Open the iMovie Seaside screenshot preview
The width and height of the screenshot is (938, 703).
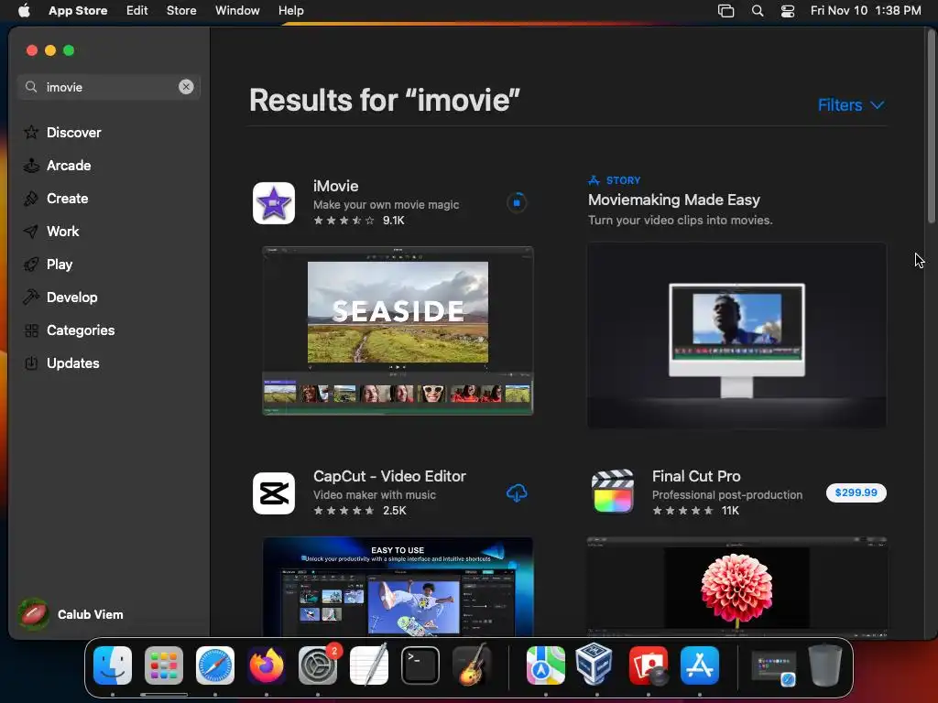(x=398, y=330)
